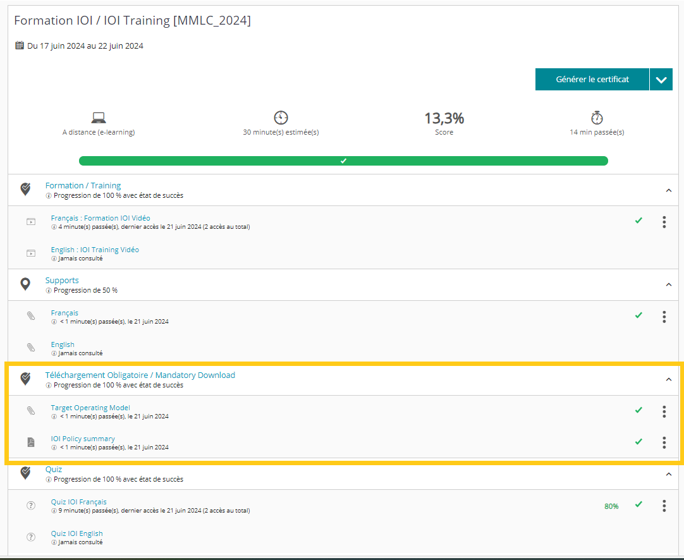Click the green checkmark of Français Formation IOI Vidéo
This screenshot has width=684, height=560.
coord(638,221)
